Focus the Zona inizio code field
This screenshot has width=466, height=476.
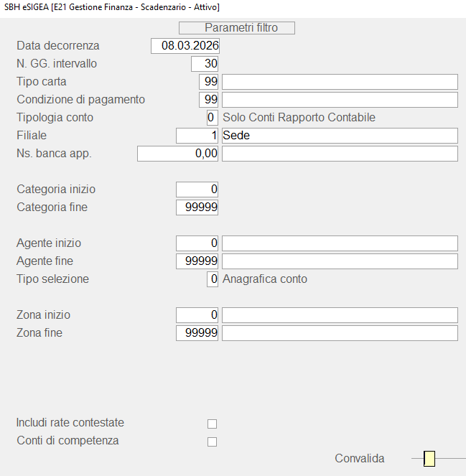coord(197,315)
